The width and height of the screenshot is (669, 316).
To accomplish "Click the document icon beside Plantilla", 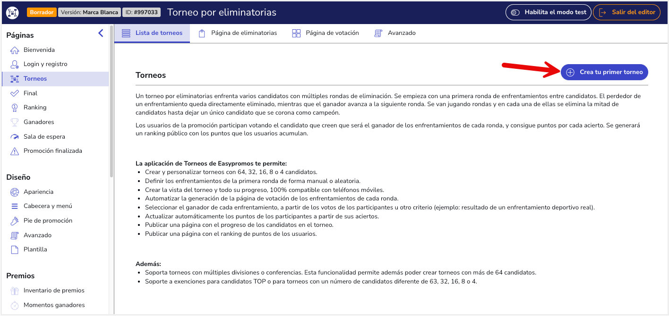I will click(15, 249).
